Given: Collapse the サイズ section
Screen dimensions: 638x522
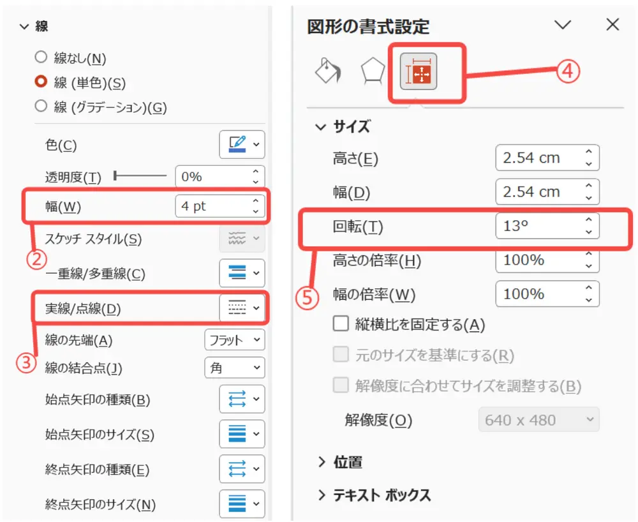Looking at the screenshot, I should coord(321,128).
